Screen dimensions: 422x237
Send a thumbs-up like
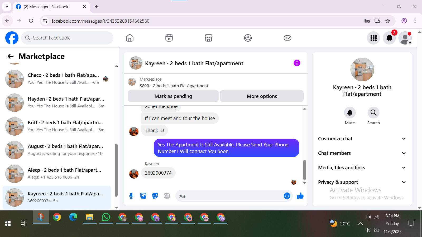pos(300,196)
